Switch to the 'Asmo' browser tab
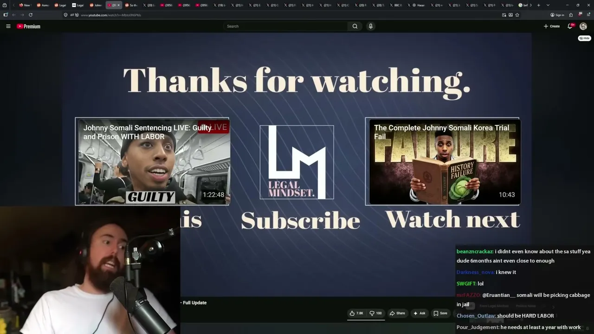The image size is (594, 334). [x=43, y=5]
